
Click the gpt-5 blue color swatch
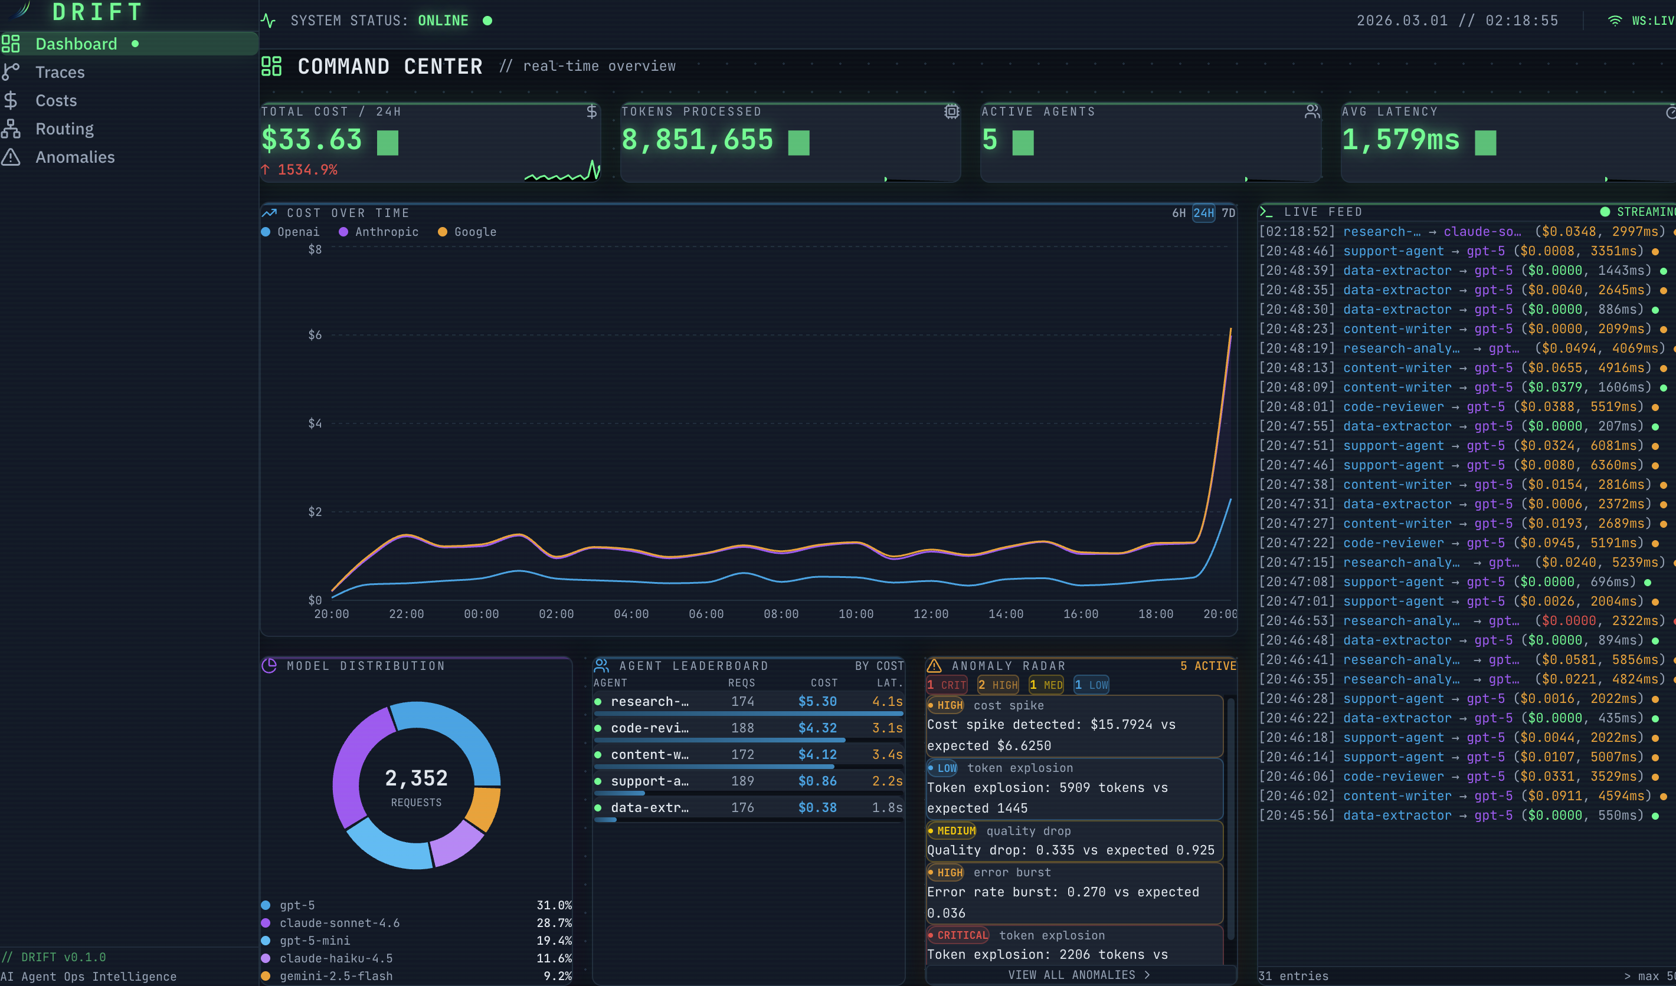pos(266,905)
